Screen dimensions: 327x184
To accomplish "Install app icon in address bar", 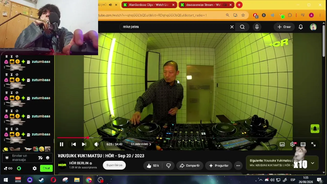I will tap(235, 15).
